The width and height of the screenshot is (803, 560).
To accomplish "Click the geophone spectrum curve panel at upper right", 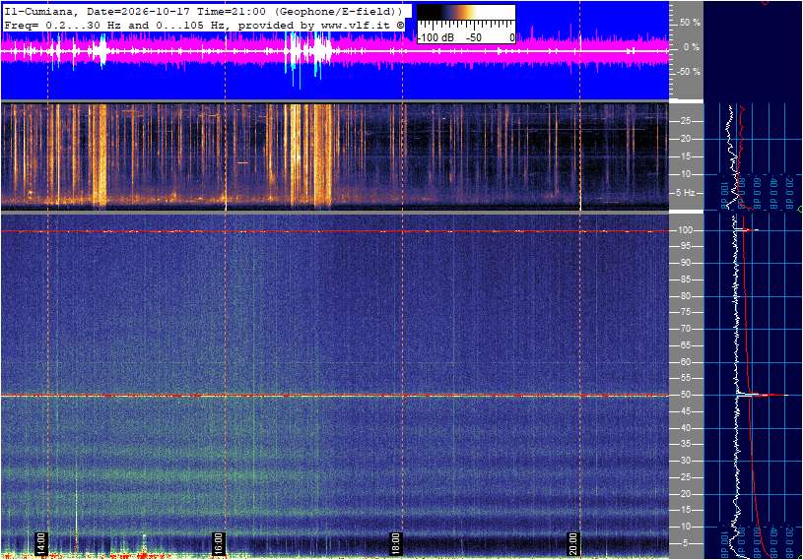I will pos(753,156).
